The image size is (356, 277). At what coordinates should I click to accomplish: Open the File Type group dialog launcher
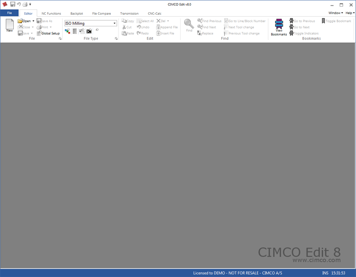tap(116, 39)
